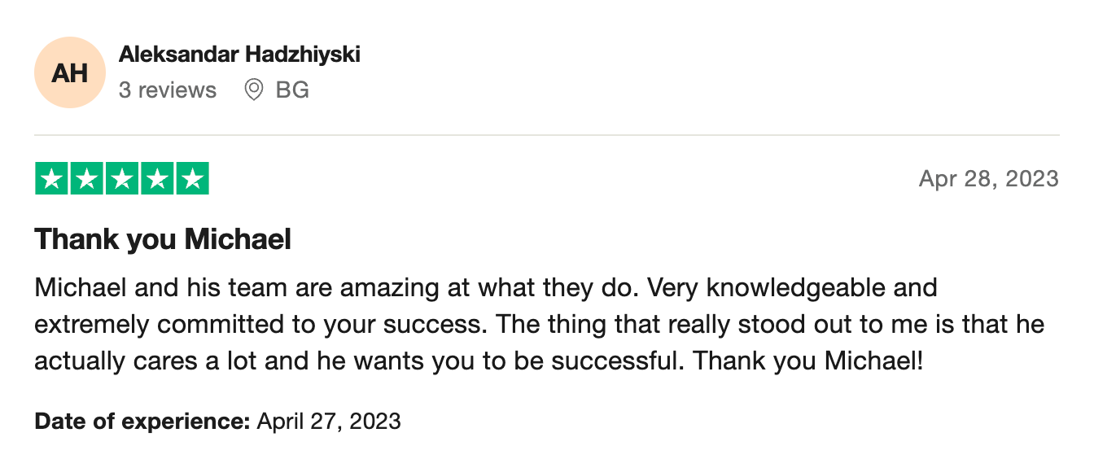Click the April 27, 2023 experience date
The height and width of the screenshot is (459, 1094).
[329, 421]
